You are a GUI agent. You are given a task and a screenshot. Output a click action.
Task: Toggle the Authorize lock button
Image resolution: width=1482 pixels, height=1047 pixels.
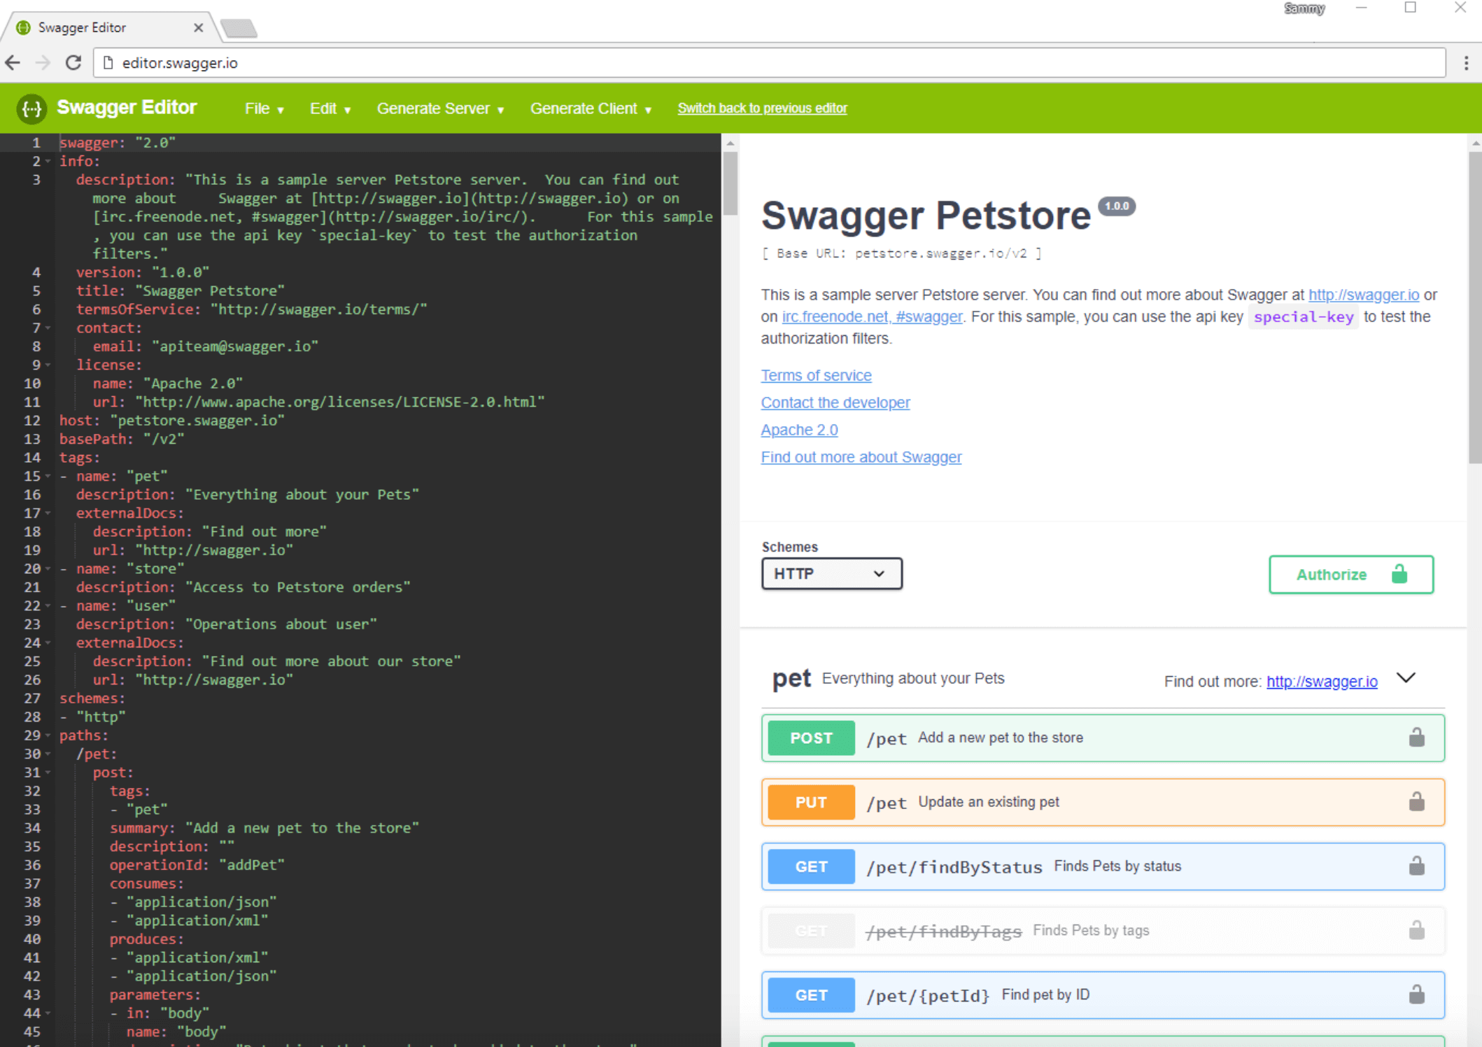coord(1350,575)
